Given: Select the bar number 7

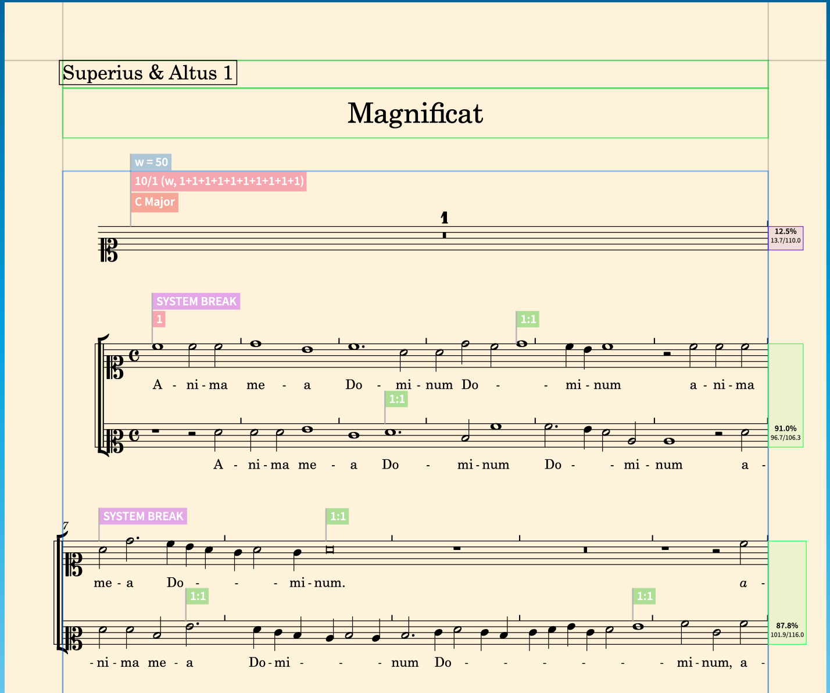Looking at the screenshot, I should point(65,526).
